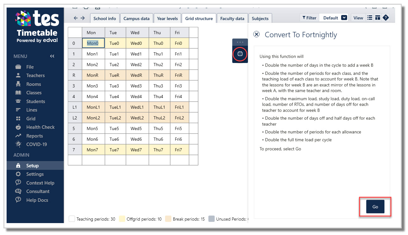Image resolution: width=408 pixels, height=235 pixels.
Task: Open Reports from the sidebar menu
Action: click(x=35, y=136)
